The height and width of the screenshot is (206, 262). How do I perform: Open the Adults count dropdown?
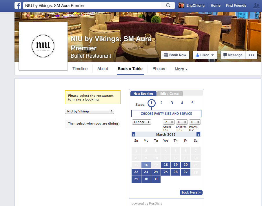pos(169,122)
